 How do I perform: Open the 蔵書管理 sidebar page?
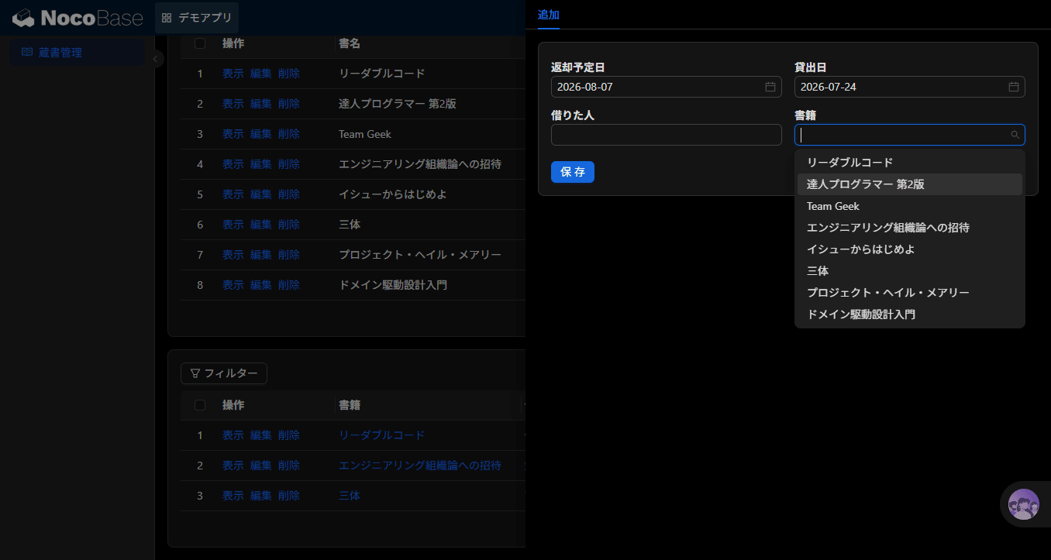click(77, 53)
